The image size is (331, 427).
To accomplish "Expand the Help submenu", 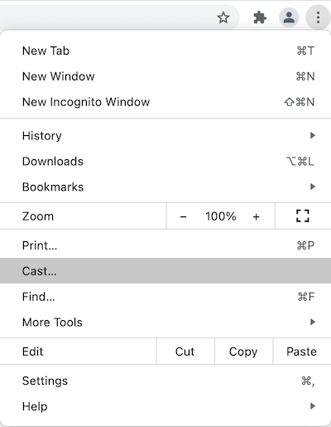I will point(165,406).
